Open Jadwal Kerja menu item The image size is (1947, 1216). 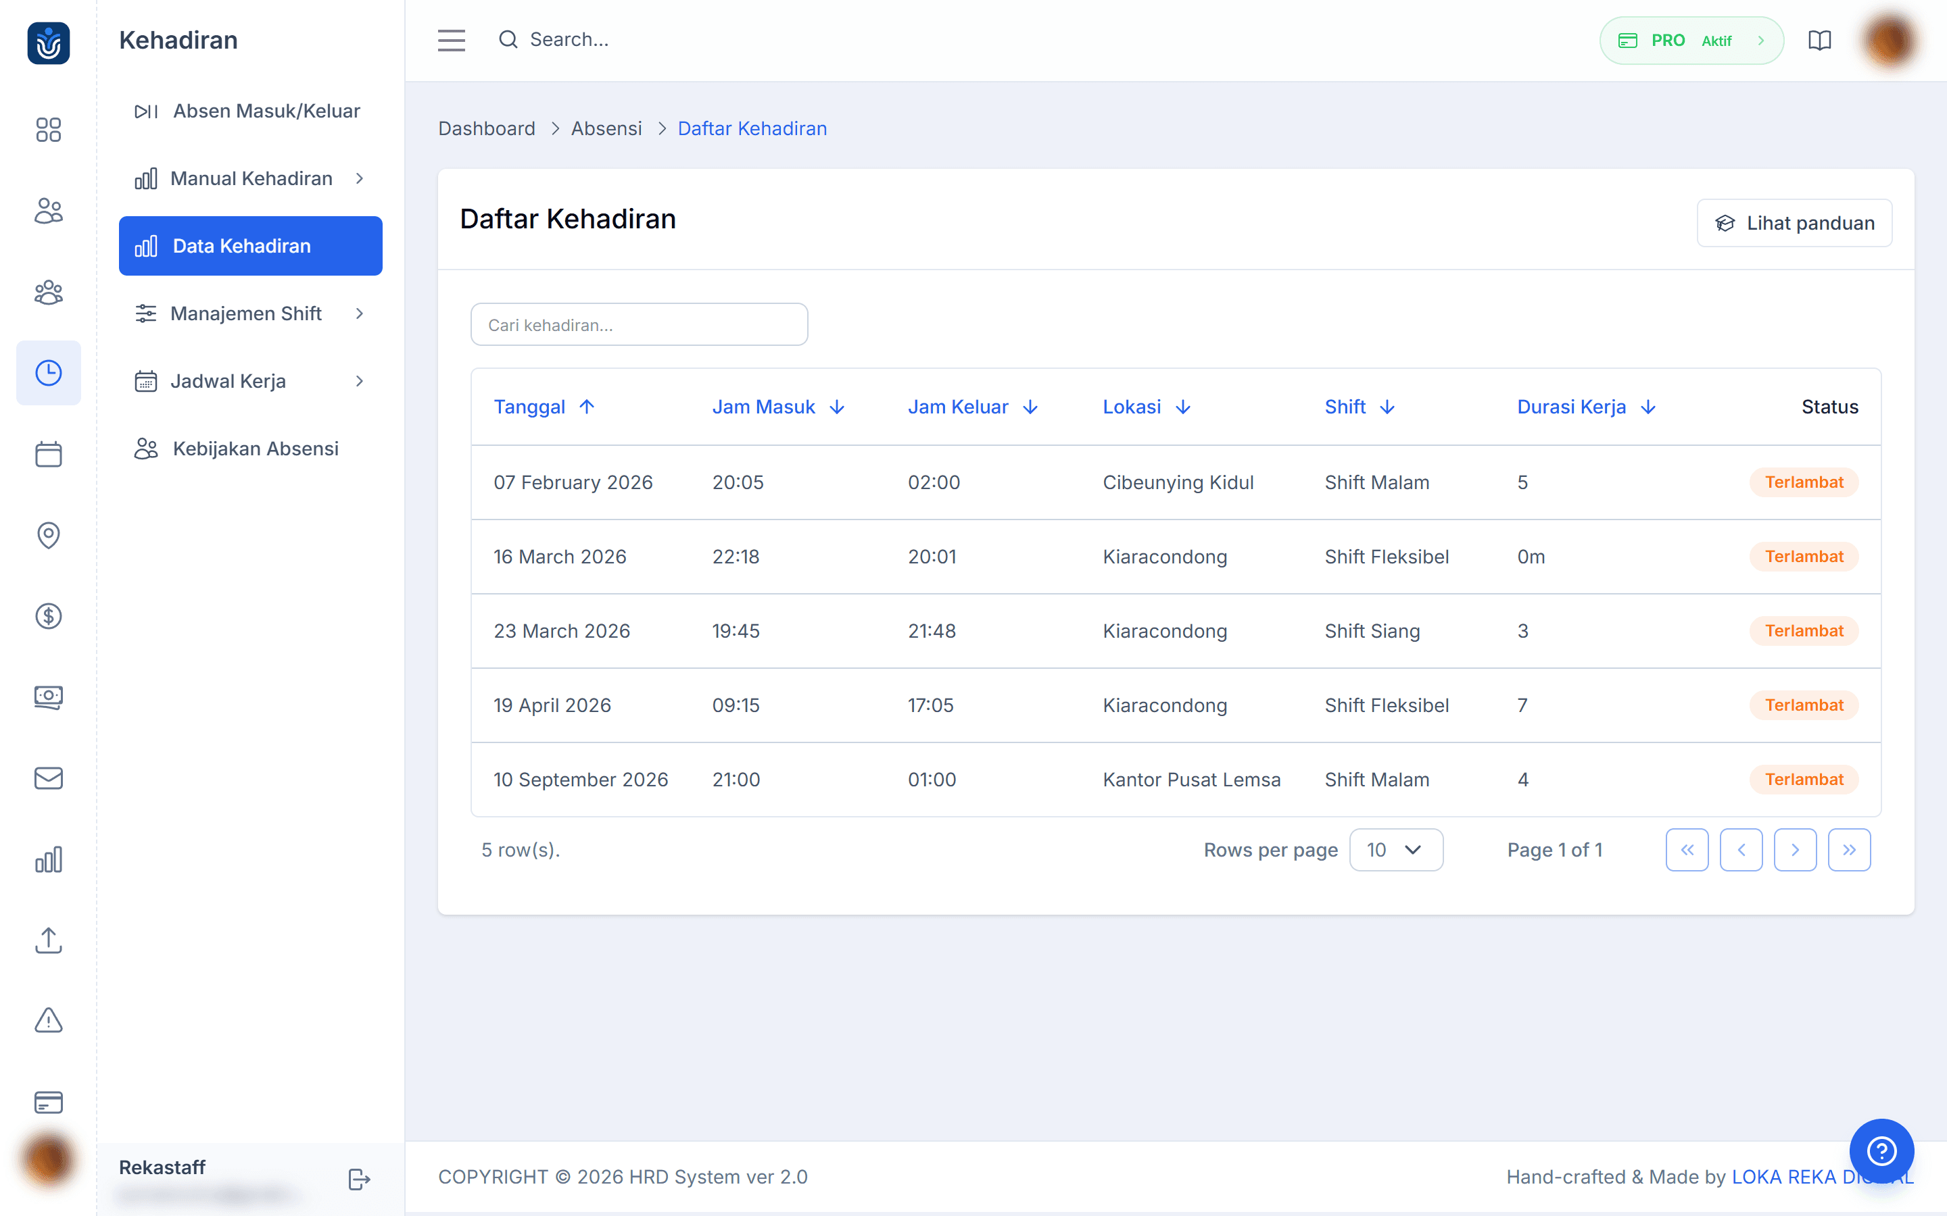pos(250,381)
